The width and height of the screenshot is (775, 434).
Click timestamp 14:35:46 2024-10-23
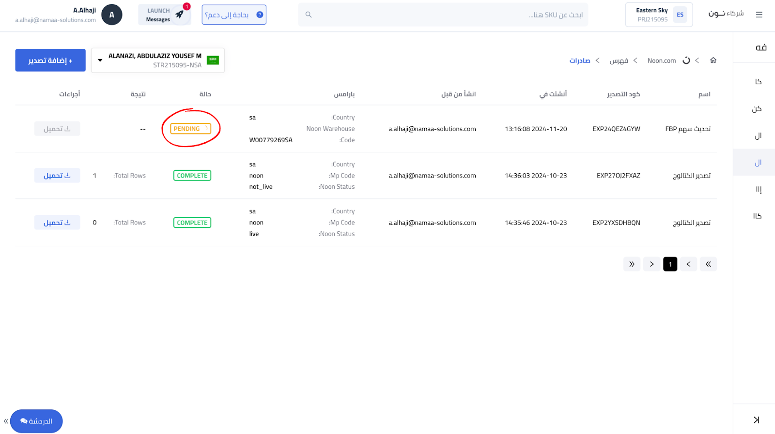pyautogui.click(x=536, y=223)
